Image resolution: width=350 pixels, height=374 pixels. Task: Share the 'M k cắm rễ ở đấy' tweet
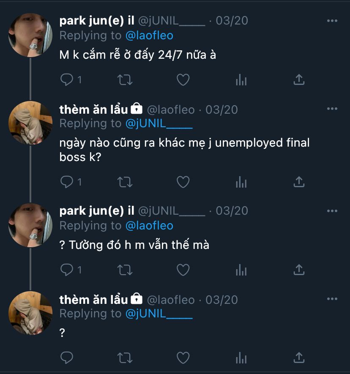pos(299,79)
